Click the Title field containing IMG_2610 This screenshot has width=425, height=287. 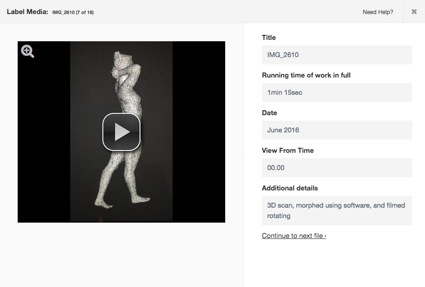337,55
